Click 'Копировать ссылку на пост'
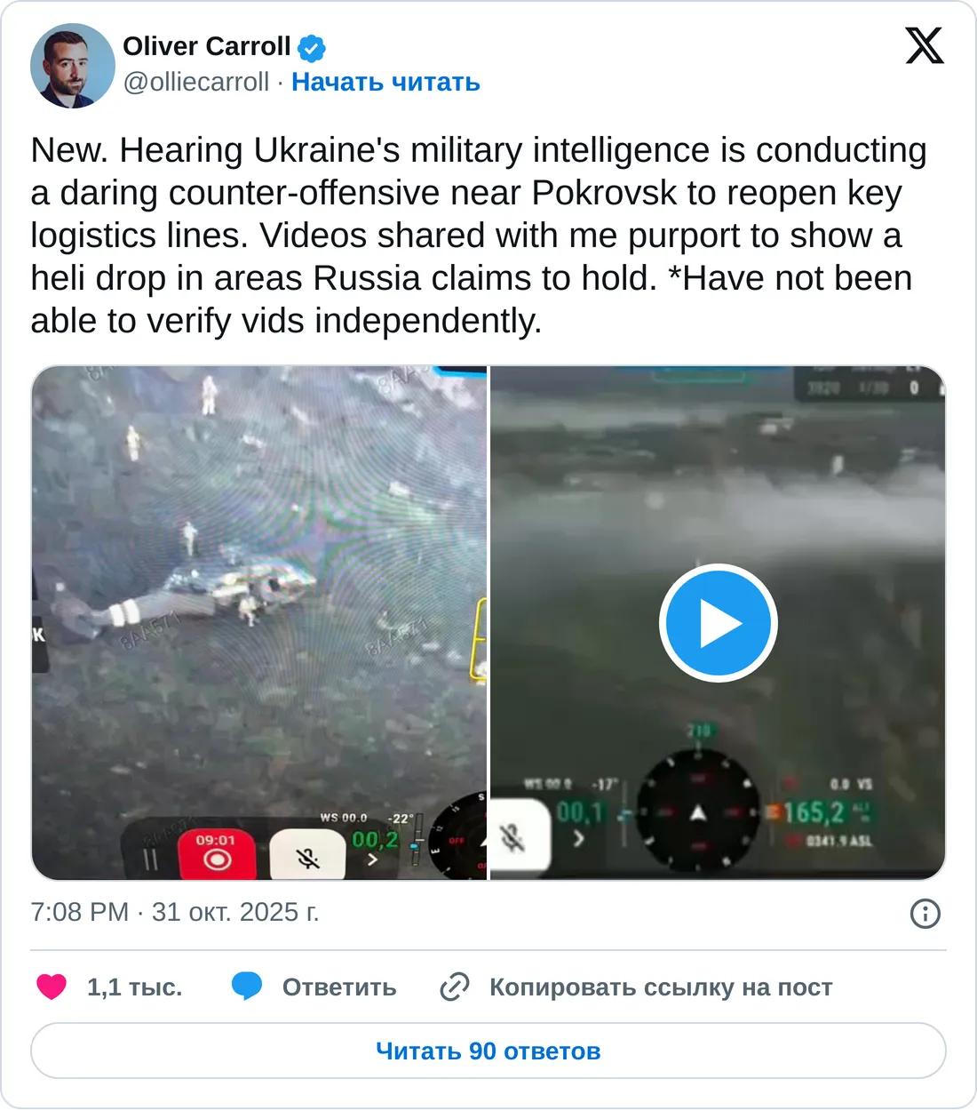Screen dimensions: 977x1111 point(661,987)
